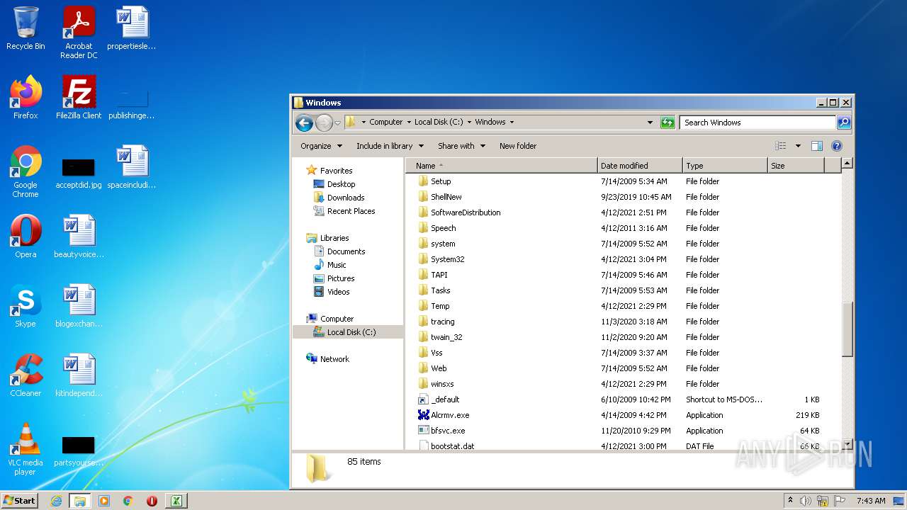Sort by Date modified column header
Screen dimensions: 907x510
[x=640, y=166]
